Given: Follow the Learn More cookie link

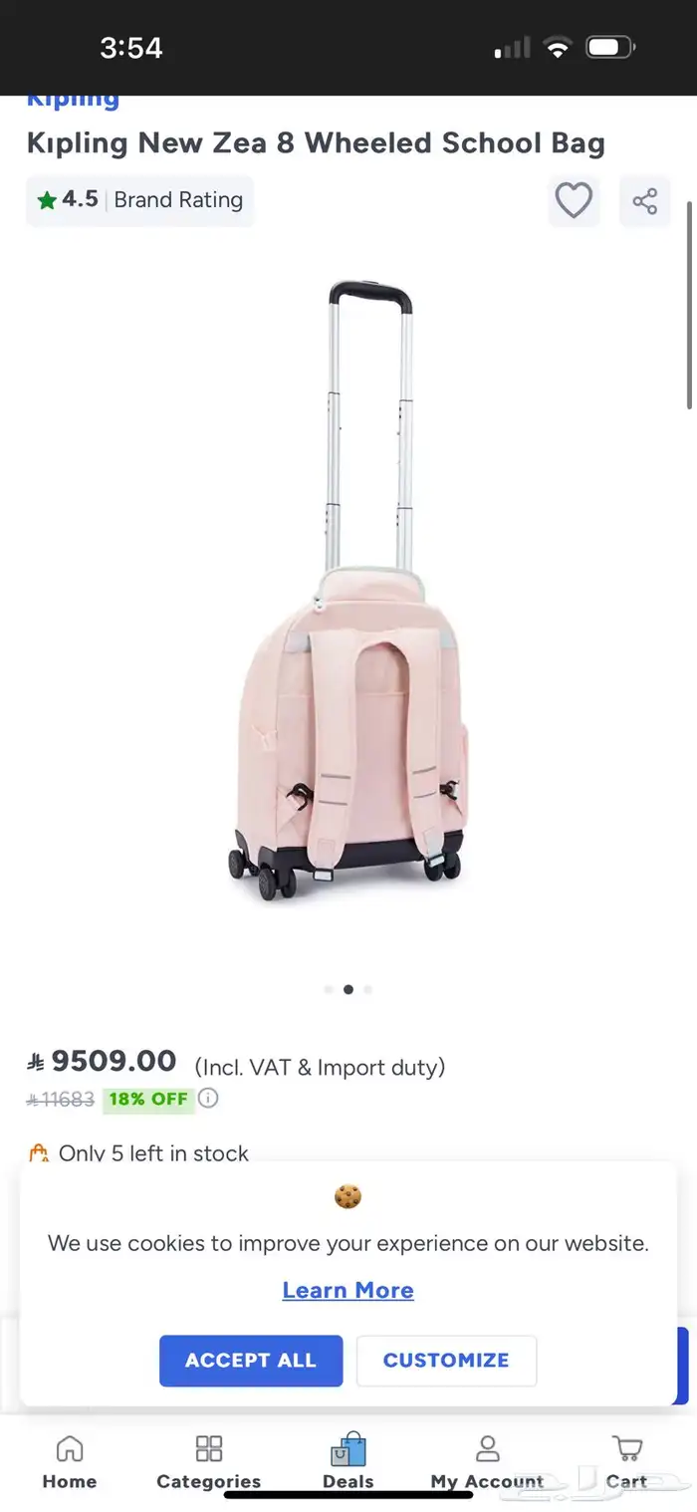Looking at the screenshot, I should click(x=348, y=1290).
